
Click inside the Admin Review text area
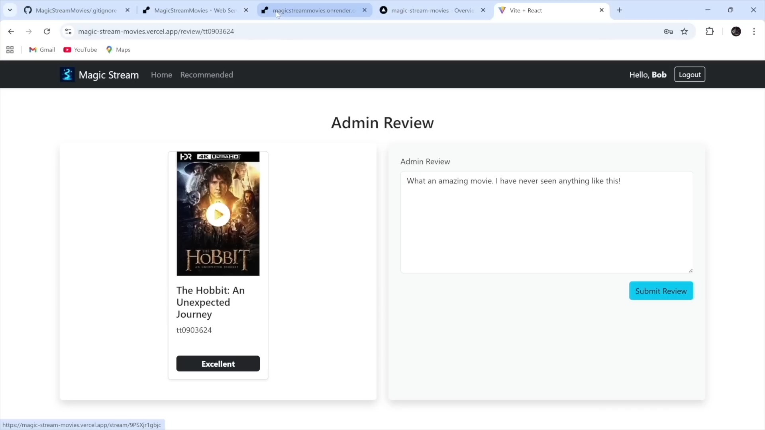click(546, 222)
